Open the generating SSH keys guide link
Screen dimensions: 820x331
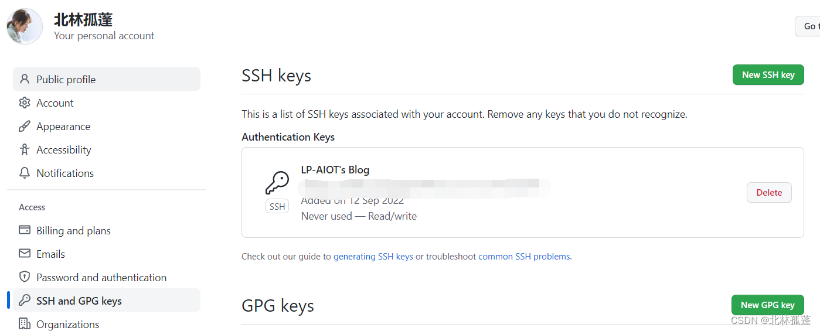click(373, 256)
